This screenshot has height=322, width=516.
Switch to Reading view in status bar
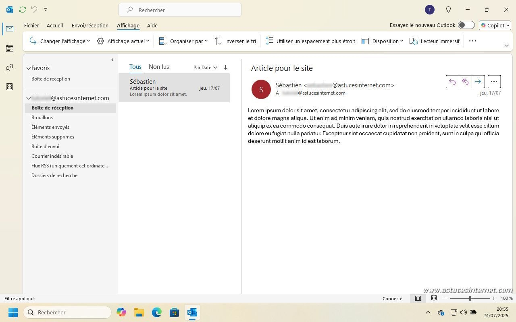[x=434, y=298]
